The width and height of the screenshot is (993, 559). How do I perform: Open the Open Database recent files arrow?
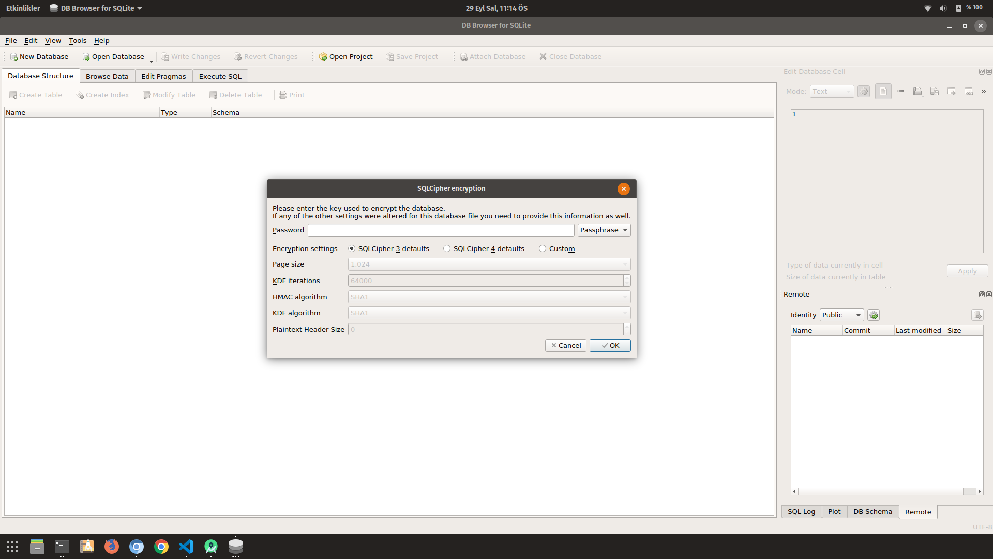[x=152, y=61]
